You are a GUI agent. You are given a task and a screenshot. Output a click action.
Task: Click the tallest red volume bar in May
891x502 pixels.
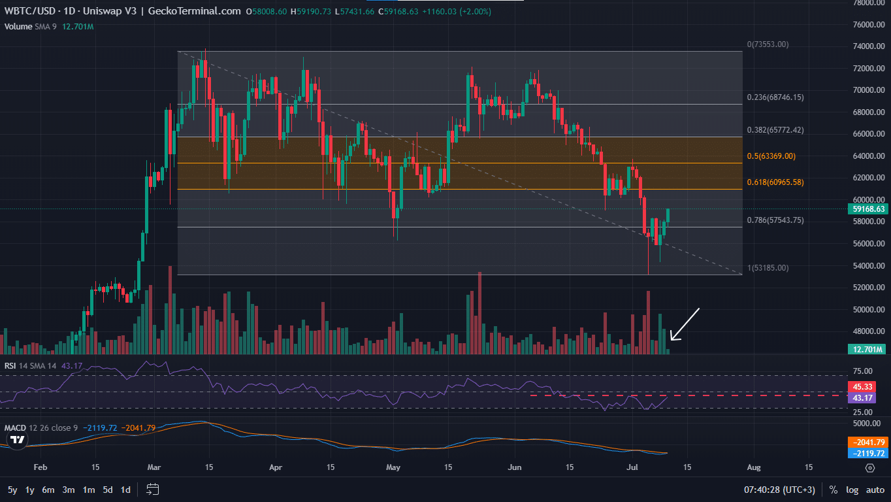click(x=479, y=313)
